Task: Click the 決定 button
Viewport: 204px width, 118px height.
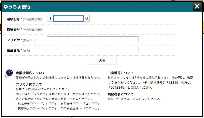Action: [x=102, y=60]
